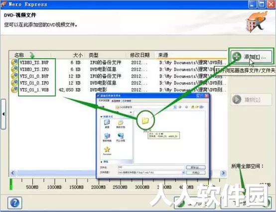The height and width of the screenshot is (212, 276).
Task: Click the Add button in file dialog
Action: (x=196, y=167)
